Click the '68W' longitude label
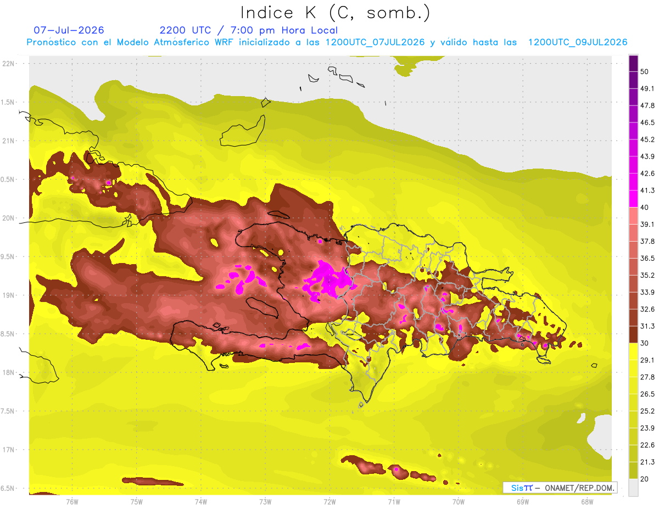This screenshot has width=659, height=509. 587,502
